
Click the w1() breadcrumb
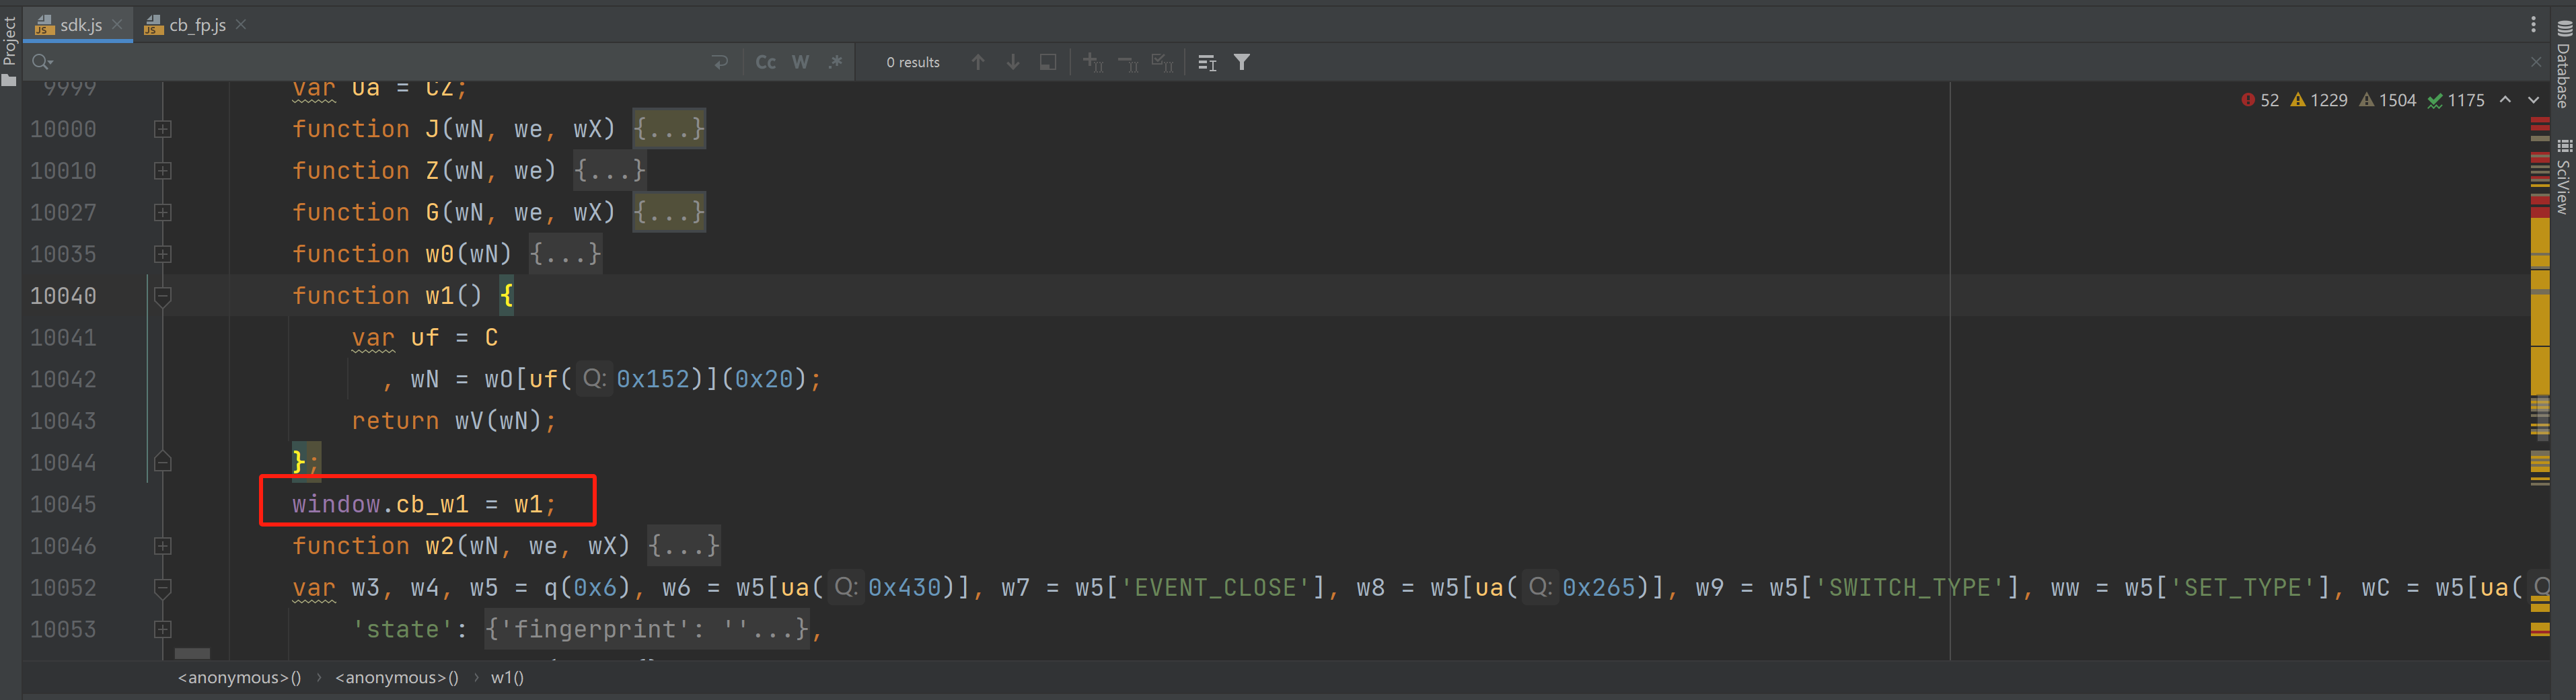point(507,678)
